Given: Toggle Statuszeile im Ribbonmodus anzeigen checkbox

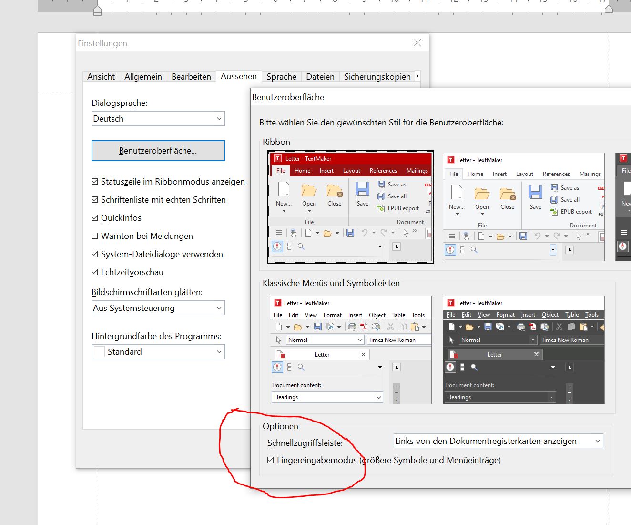Looking at the screenshot, I should [x=95, y=182].
